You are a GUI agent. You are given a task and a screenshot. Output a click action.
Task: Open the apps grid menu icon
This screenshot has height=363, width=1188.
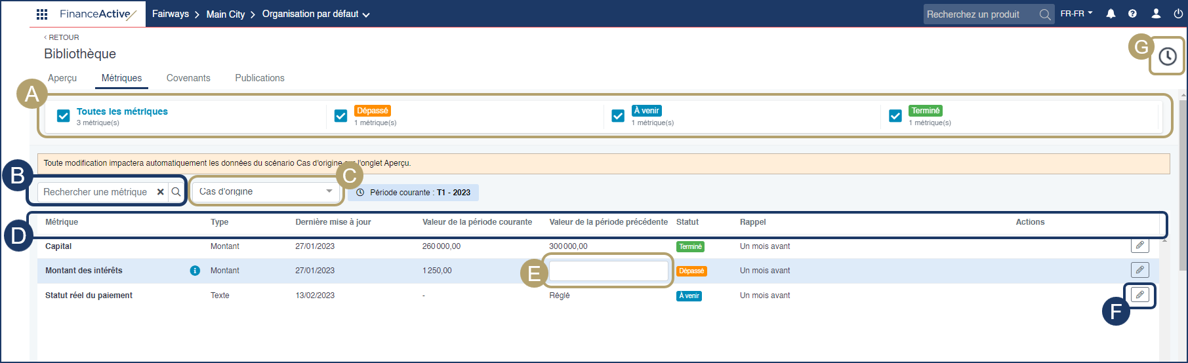tap(42, 14)
